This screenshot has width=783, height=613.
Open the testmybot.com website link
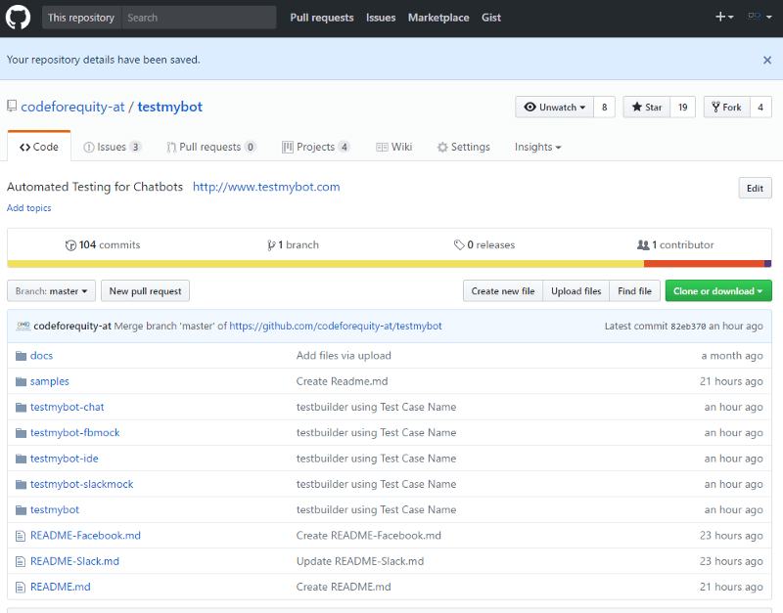click(266, 187)
